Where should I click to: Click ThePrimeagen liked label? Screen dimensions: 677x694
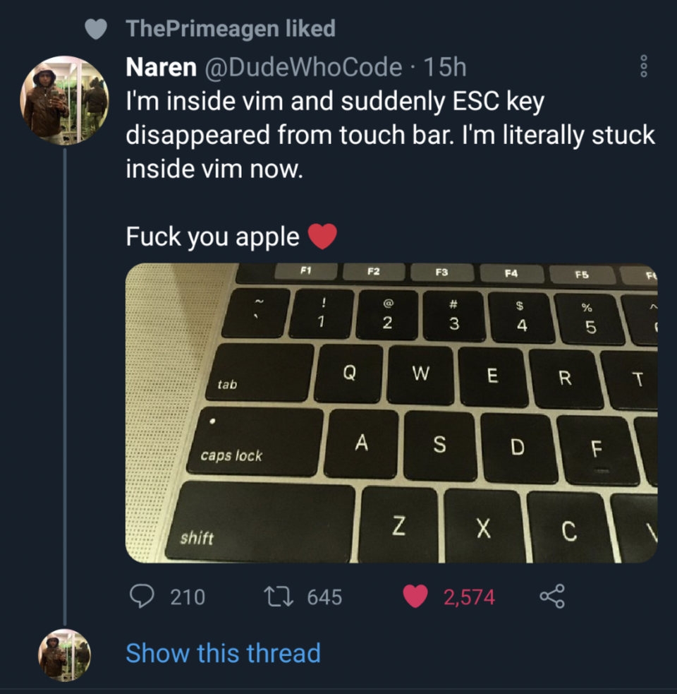231,29
